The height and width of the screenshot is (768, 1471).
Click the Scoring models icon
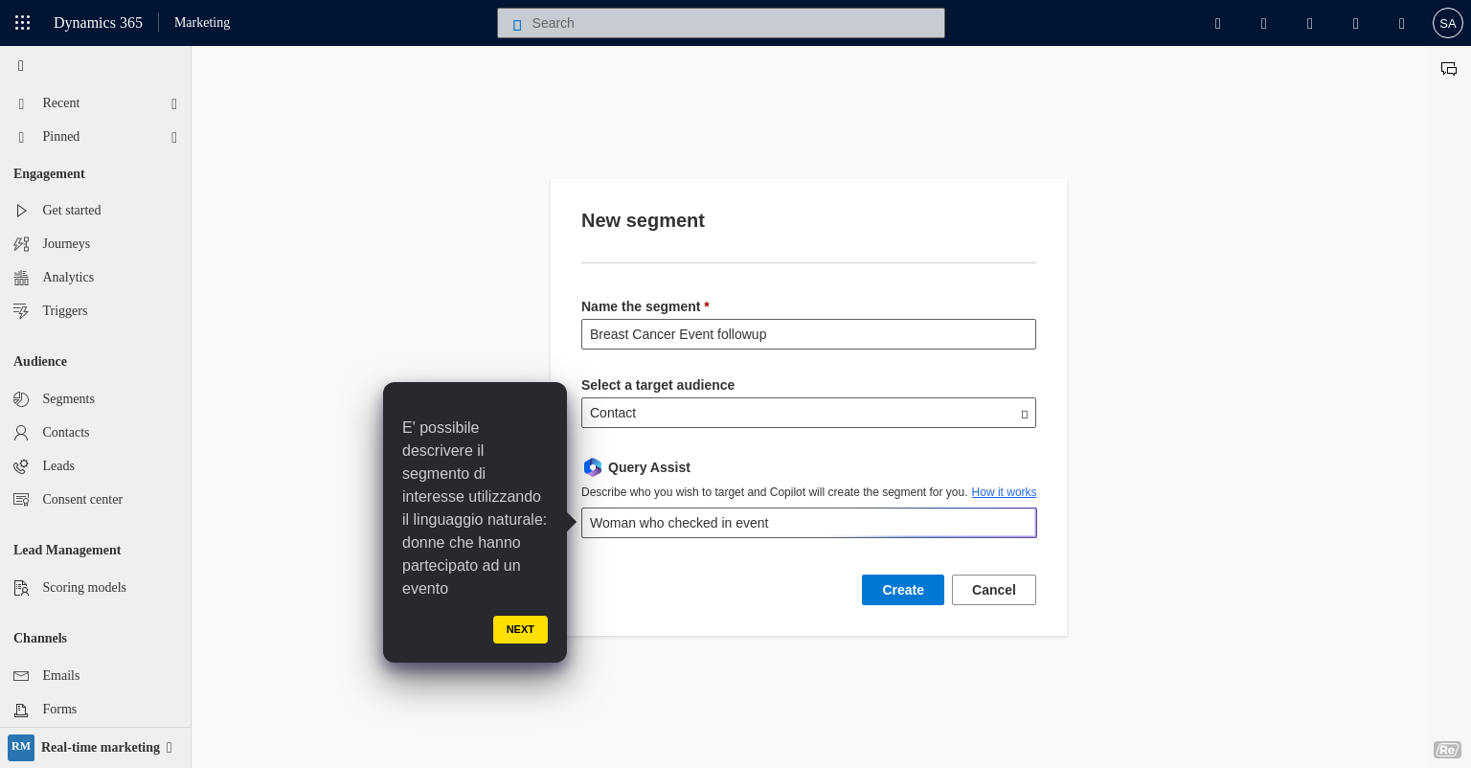point(21,588)
